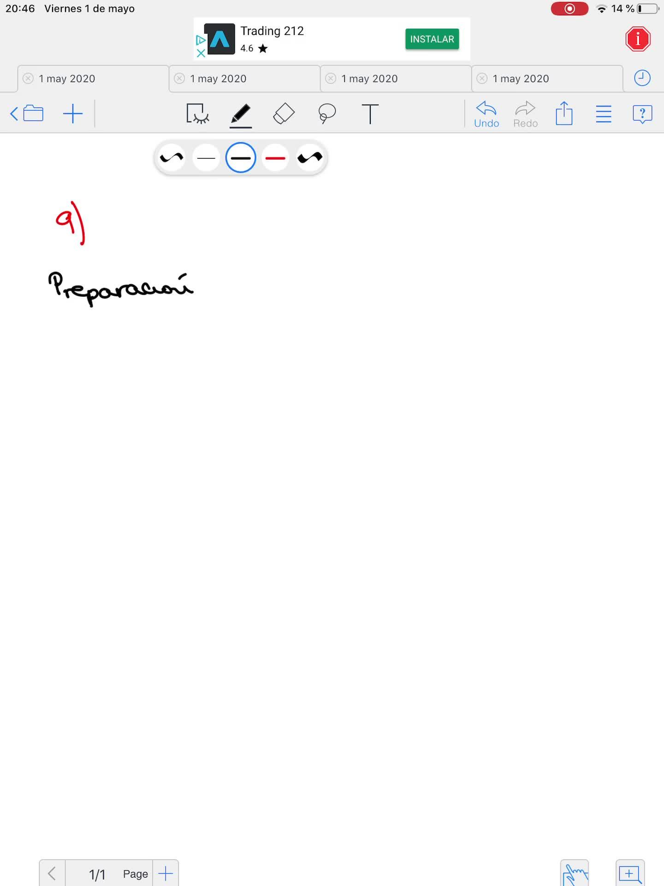This screenshot has width=664, height=886.
Task: Switch to the first 1 may 2020 tab
Action: coord(93,78)
